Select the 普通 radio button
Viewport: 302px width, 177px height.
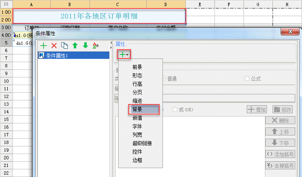point(164,79)
